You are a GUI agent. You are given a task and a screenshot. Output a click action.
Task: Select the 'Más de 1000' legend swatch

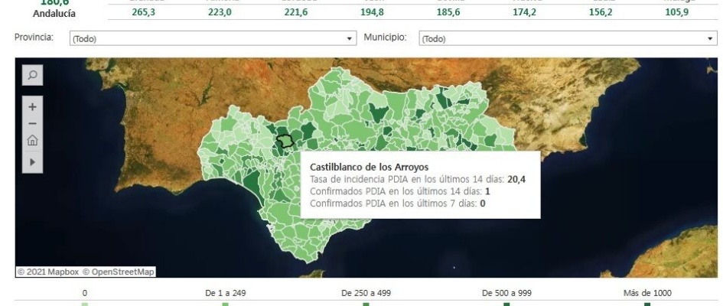tap(646, 304)
